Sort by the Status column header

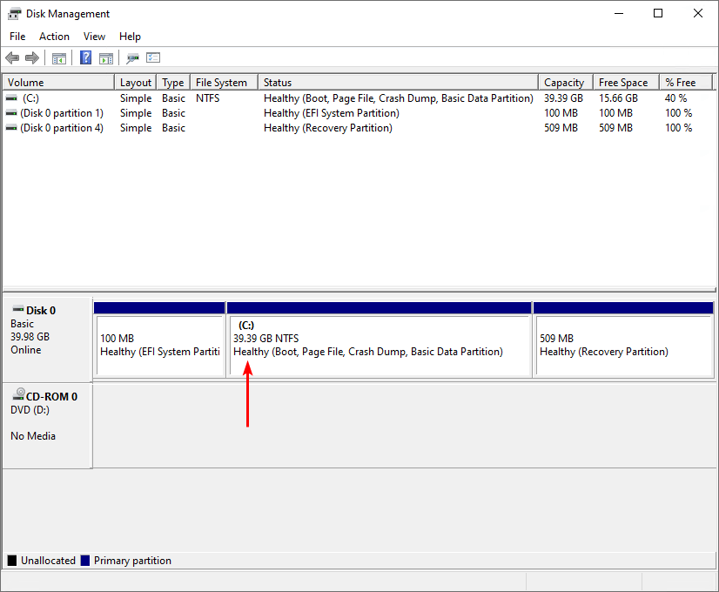[x=398, y=83]
